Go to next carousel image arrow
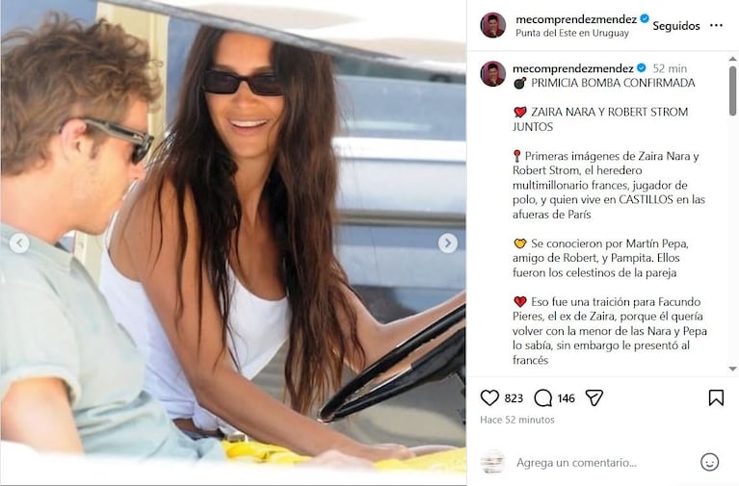The image size is (739, 486). [x=447, y=243]
